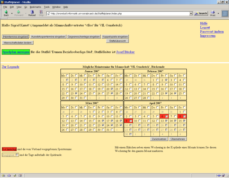Click the Mozilla throbber logo icon
The height and width of the screenshot is (178, 229).
point(225,13)
